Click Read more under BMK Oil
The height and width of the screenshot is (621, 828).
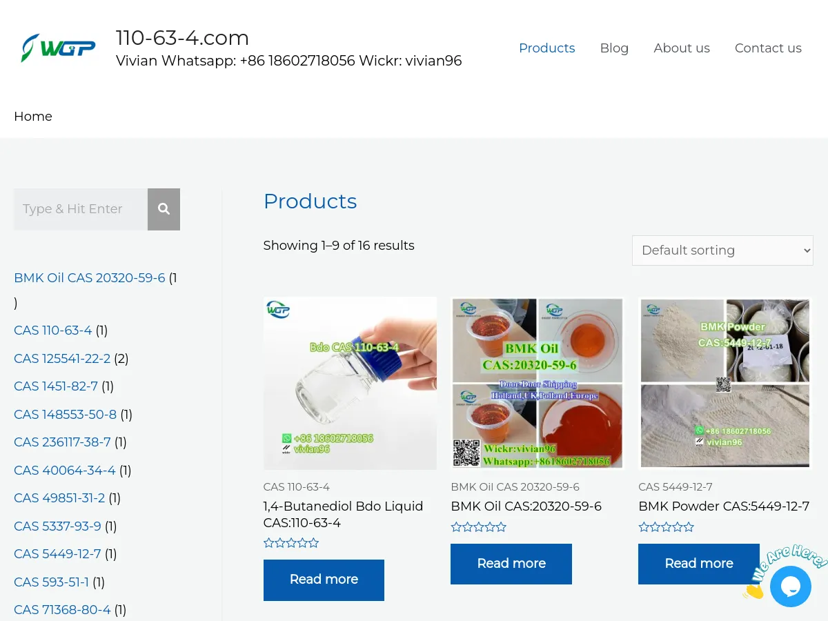click(511, 564)
